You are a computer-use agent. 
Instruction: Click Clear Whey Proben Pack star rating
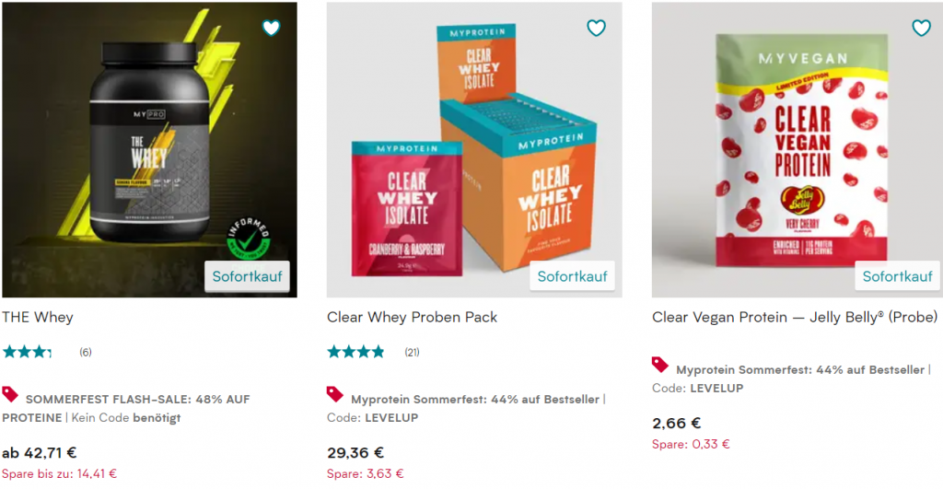pos(355,352)
